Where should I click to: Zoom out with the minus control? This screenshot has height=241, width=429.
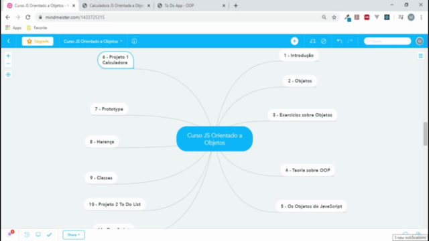pyautogui.click(x=8, y=64)
